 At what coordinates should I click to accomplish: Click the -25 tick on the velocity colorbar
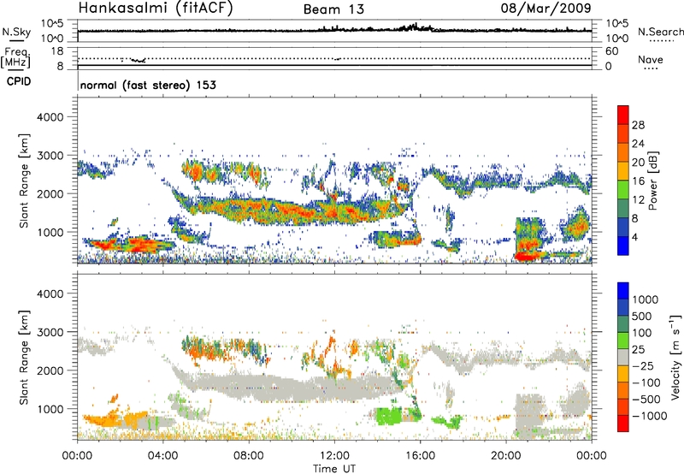coord(643,365)
